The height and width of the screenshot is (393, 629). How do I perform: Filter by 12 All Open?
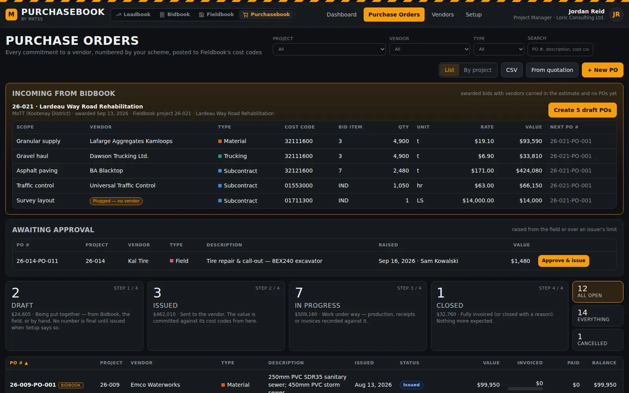(598, 292)
